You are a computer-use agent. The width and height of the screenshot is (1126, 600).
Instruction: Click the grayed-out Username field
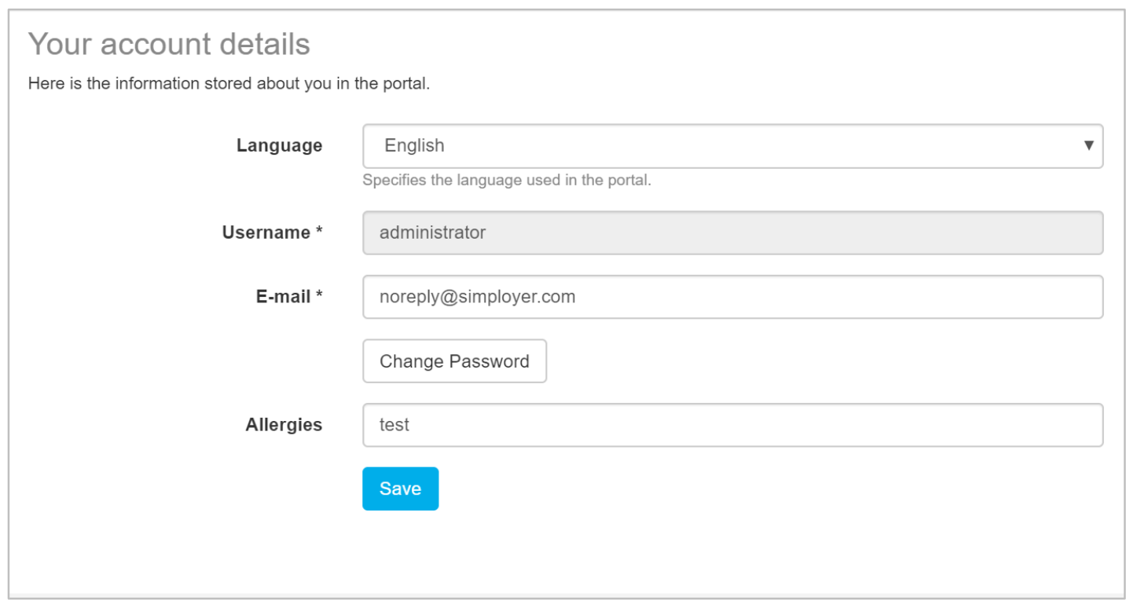tap(732, 232)
